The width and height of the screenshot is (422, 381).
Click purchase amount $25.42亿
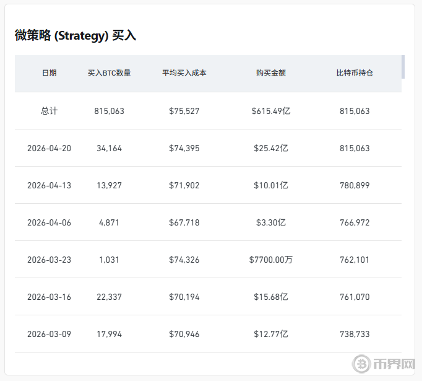[x=271, y=148]
